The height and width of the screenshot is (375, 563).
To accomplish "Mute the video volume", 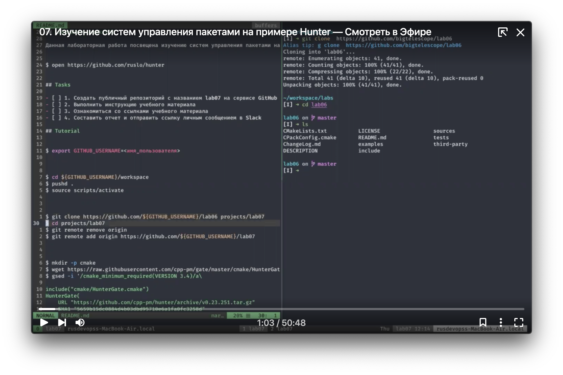I will [80, 322].
